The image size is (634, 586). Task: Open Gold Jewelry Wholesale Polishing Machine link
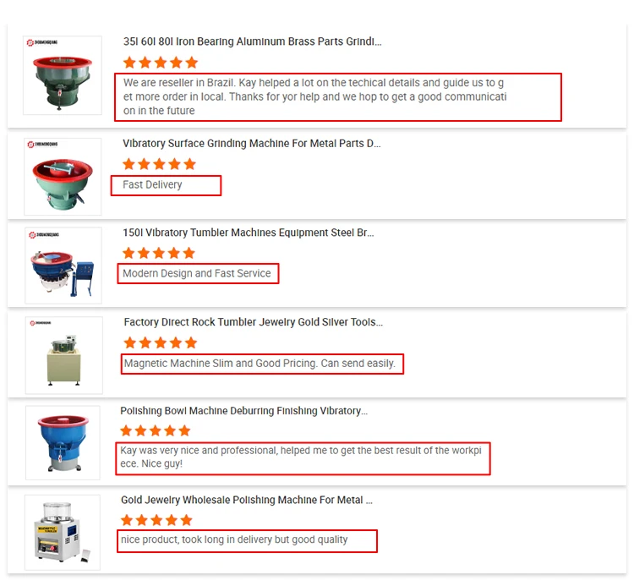246,500
